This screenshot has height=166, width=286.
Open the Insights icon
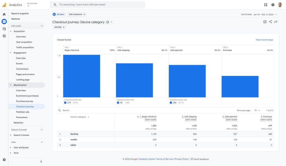pyautogui.click(x=276, y=22)
